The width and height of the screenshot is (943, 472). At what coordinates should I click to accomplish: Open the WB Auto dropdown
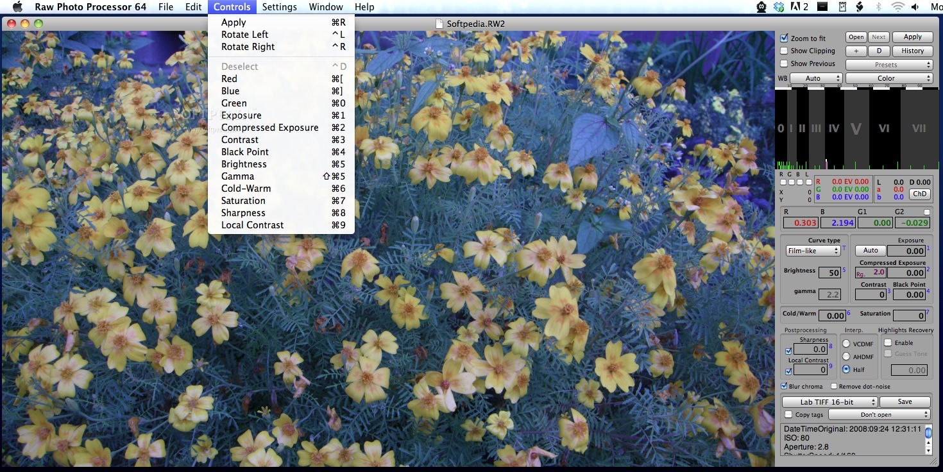816,78
